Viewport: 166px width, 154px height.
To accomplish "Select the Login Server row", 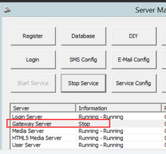I will (x=88, y=117).
